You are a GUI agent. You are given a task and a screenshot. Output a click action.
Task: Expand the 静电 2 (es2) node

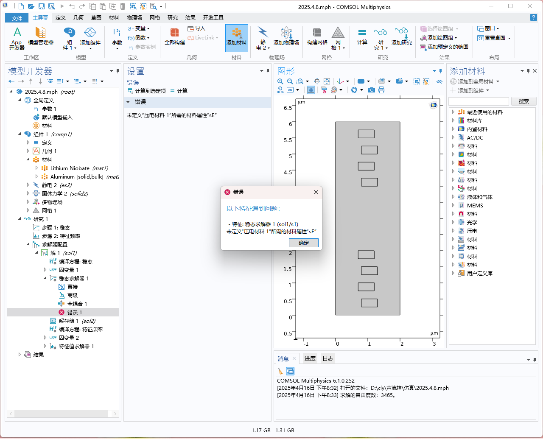[x=28, y=185]
